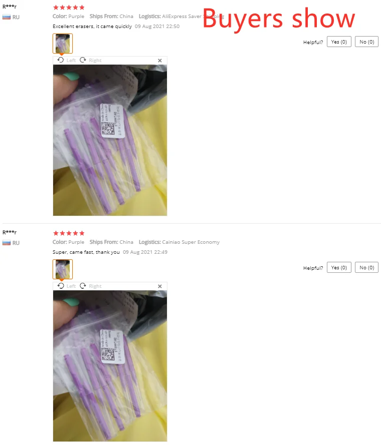The image size is (381, 448).
Task: Click first review's enlarged purple erasers photo
Action: click(x=110, y=140)
